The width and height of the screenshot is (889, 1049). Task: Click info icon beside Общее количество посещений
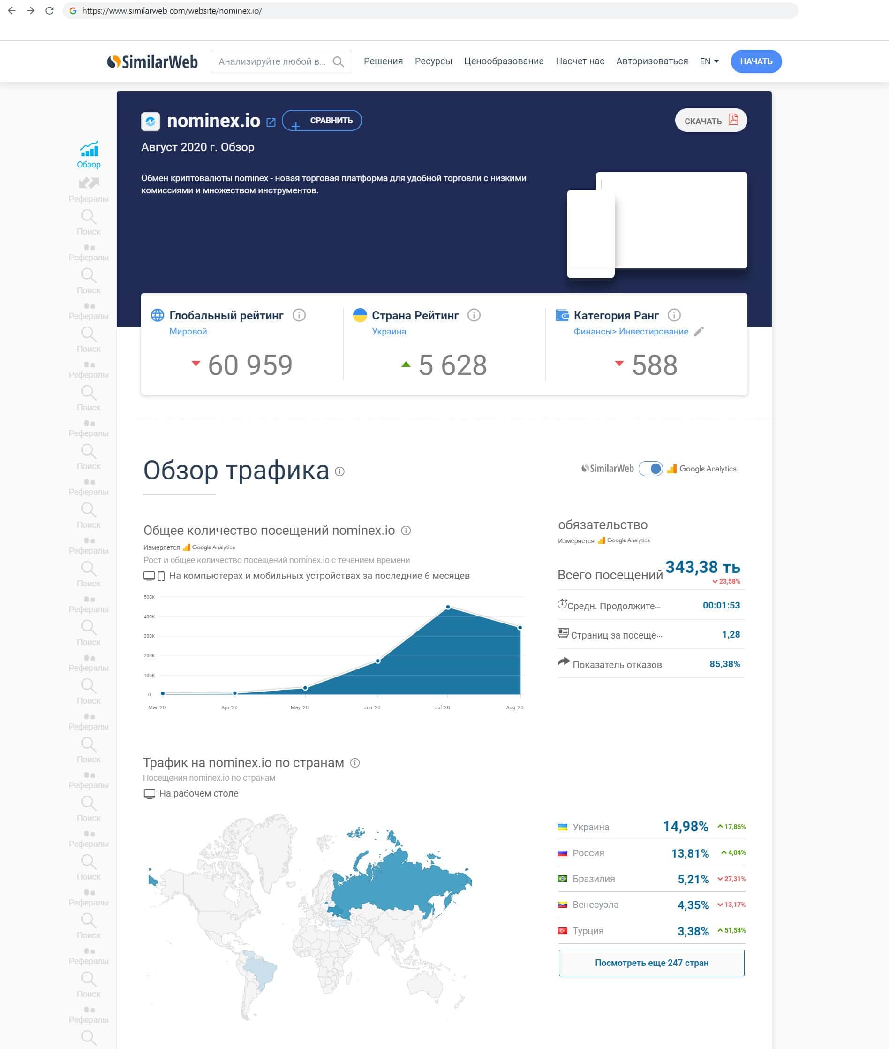coord(406,531)
